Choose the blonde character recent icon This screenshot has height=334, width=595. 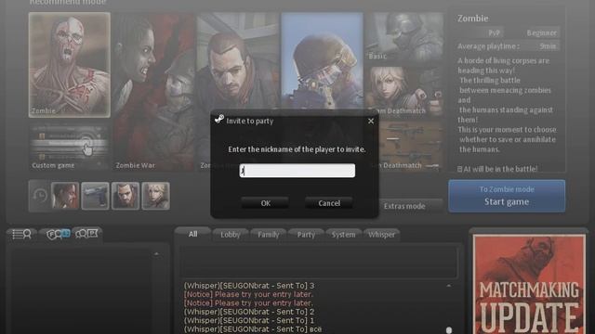(155, 196)
